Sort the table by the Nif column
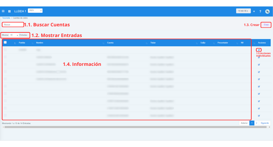Viewport: 273px width, 147px height. point(242,43)
